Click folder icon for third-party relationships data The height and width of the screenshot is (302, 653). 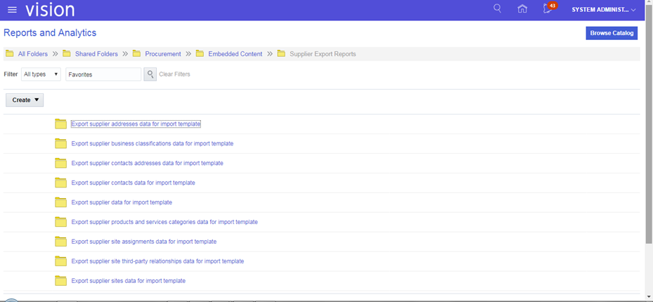point(61,261)
